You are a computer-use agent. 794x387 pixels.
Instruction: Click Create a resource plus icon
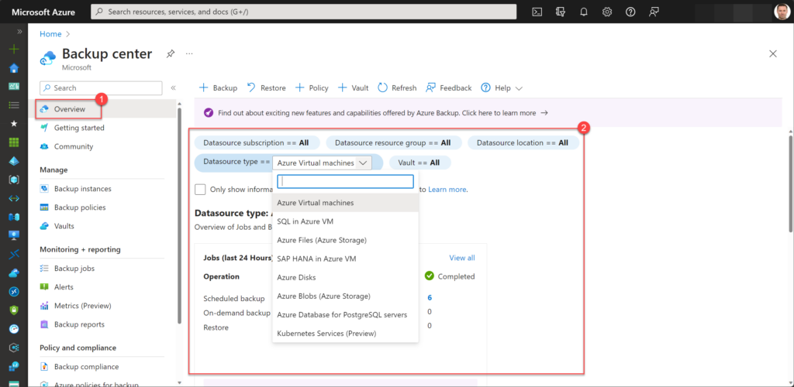click(14, 50)
